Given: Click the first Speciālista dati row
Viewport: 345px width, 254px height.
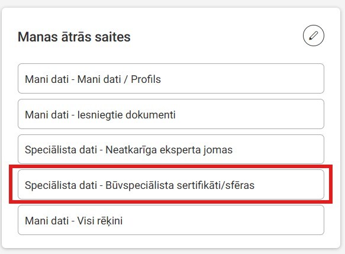Looking at the screenshot, I should [171, 149].
